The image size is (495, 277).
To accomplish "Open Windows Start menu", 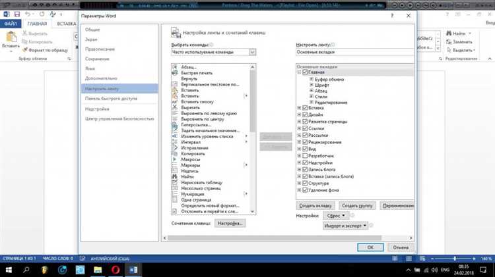I will click(x=9, y=270).
